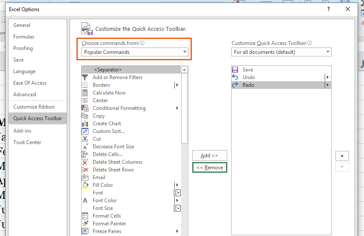The width and height of the screenshot is (364, 236).
Task: Open the Popular Commands dropdown
Action: point(135,52)
